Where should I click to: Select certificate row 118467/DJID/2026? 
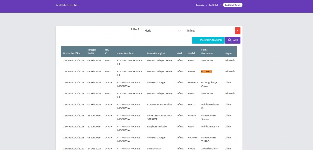point(73,82)
